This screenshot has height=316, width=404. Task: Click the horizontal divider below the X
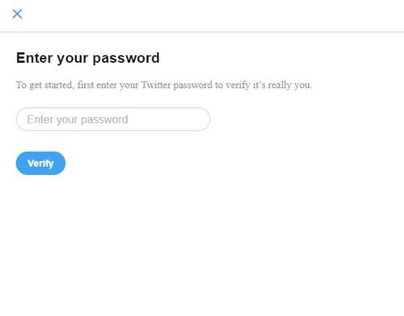pyautogui.click(x=202, y=32)
